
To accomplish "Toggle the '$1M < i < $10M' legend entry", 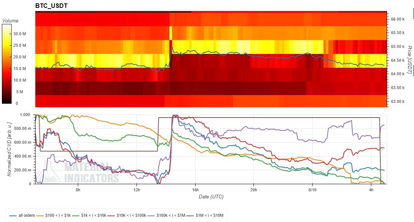I will pyautogui.click(x=205, y=215).
